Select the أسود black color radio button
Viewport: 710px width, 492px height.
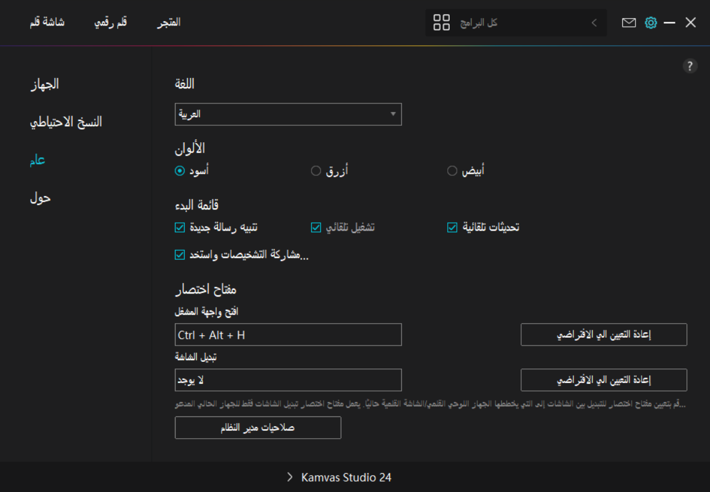click(180, 171)
